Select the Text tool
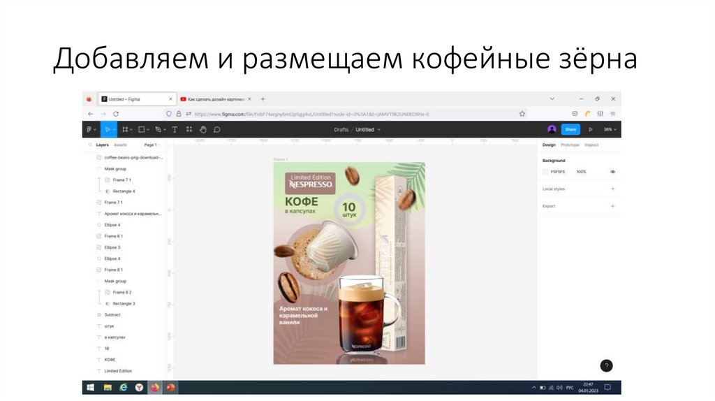The width and height of the screenshot is (715, 401). 174,129
